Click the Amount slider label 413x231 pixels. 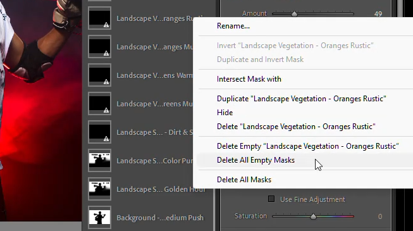[x=254, y=13]
